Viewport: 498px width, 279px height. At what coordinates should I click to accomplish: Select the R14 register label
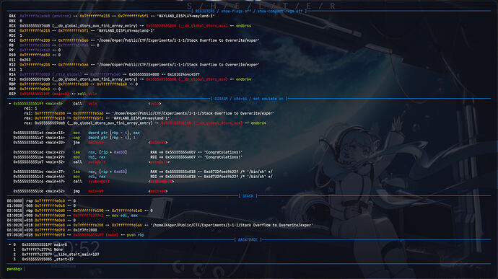click(12, 74)
